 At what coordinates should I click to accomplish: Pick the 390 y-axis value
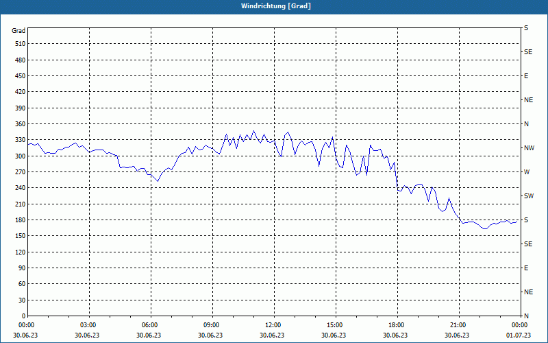tap(21, 108)
